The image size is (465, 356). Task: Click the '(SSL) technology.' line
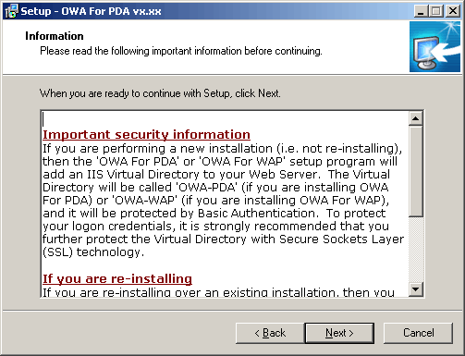click(x=93, y=252)
